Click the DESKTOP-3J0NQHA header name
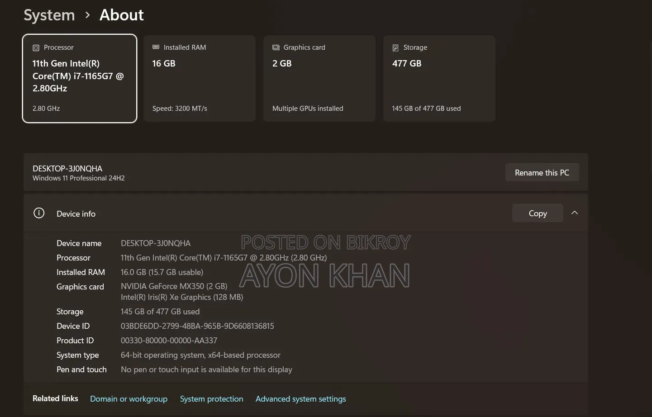 [x=67, y=168]
